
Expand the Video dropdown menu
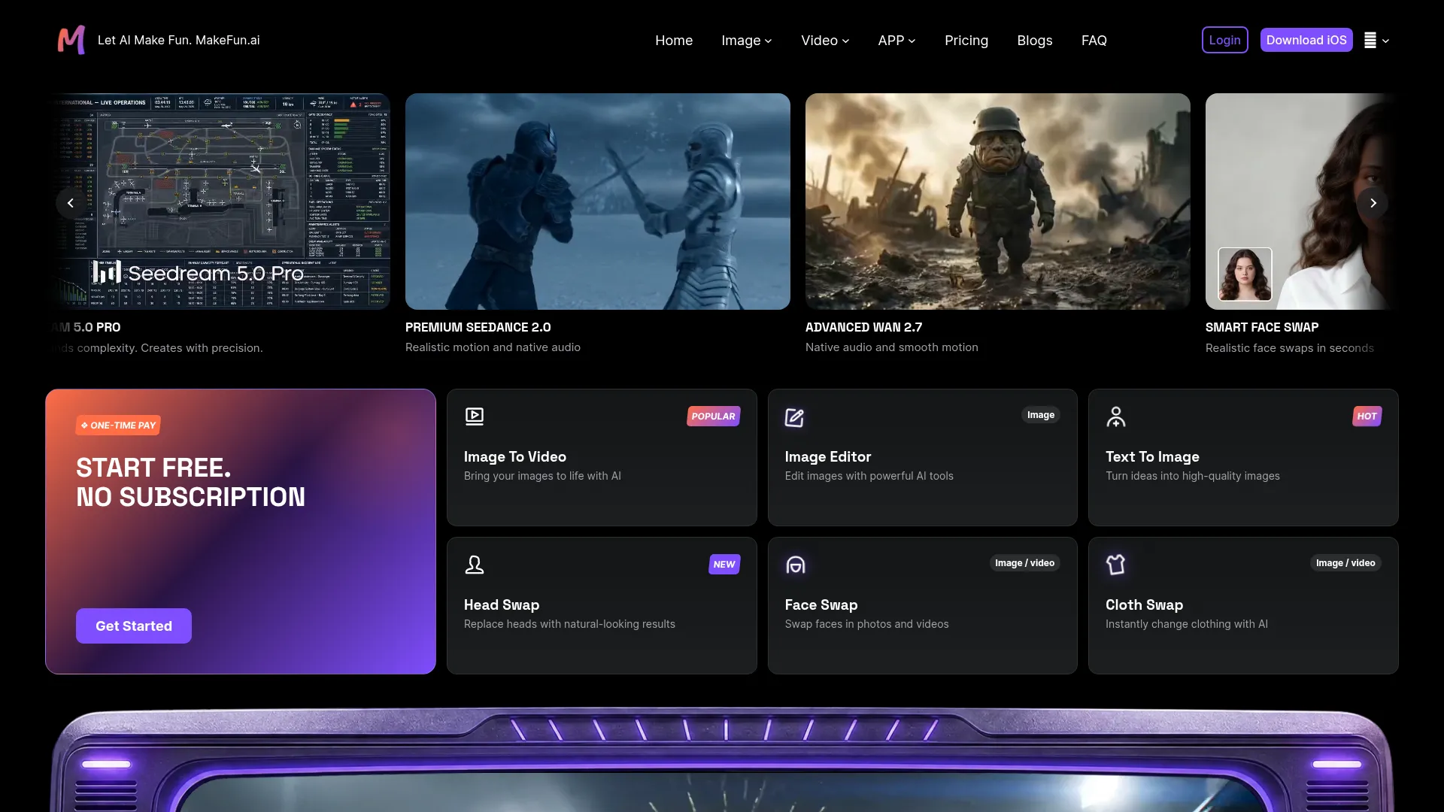[825, 41]
